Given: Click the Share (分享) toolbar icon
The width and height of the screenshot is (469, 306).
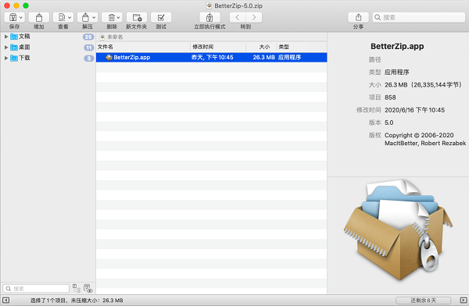Looking at the screenshot, I should pos(358,18).
